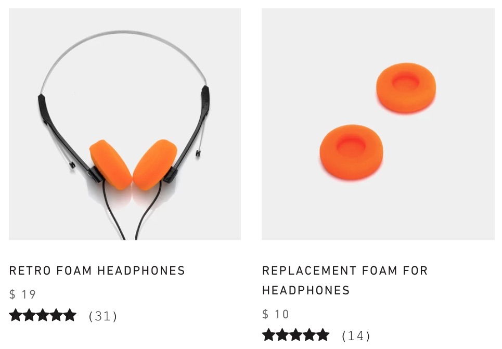
Task: Click second star of Retro Foam Headphones rating
Action: click(29, 315)
